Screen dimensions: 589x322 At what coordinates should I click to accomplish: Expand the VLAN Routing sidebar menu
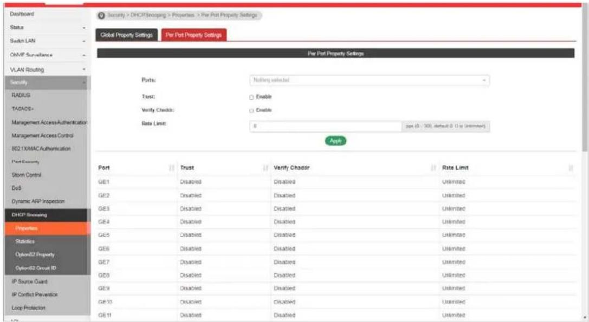pyautogui.click(x=48, y=70)
